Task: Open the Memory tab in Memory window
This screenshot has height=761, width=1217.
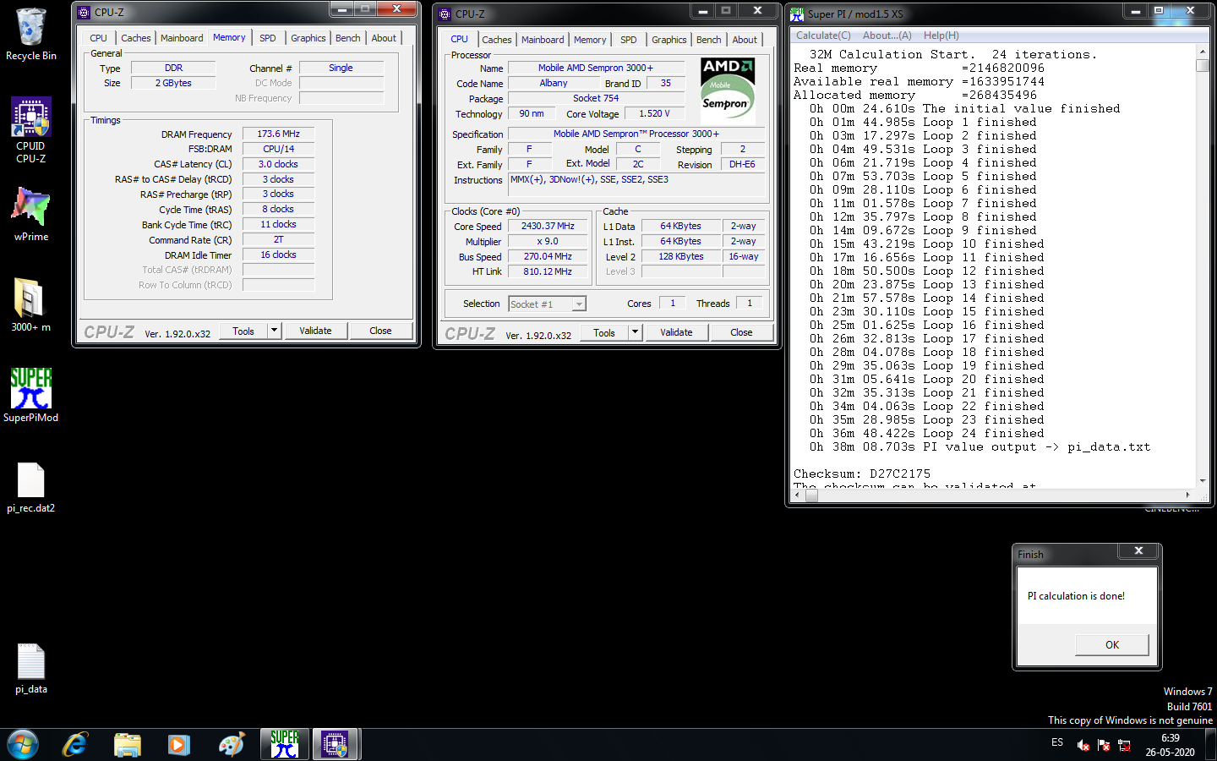Action: point(229,37)
